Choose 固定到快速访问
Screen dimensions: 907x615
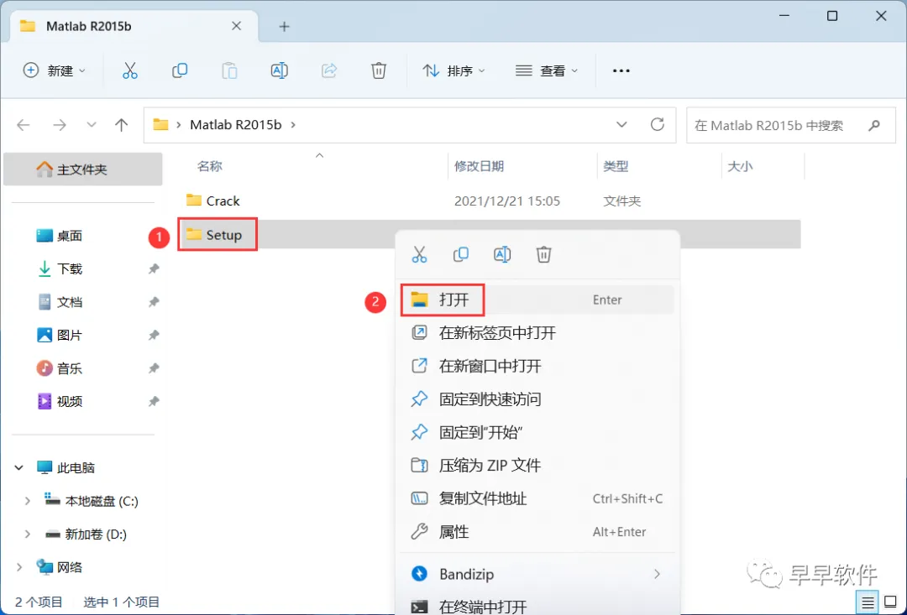[x=537, y=399]
